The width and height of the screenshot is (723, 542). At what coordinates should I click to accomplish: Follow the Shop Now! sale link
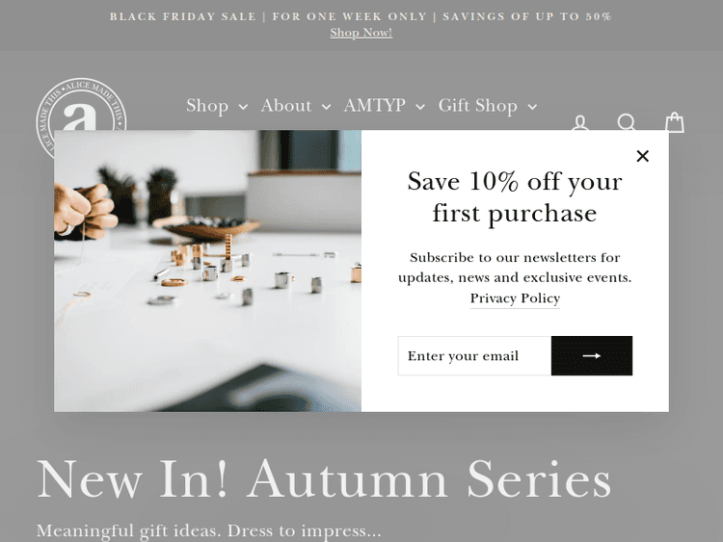(x=361, y=33)
